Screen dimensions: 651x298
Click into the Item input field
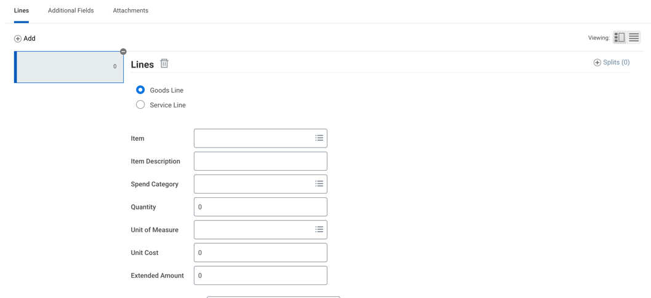click(260, 138)
